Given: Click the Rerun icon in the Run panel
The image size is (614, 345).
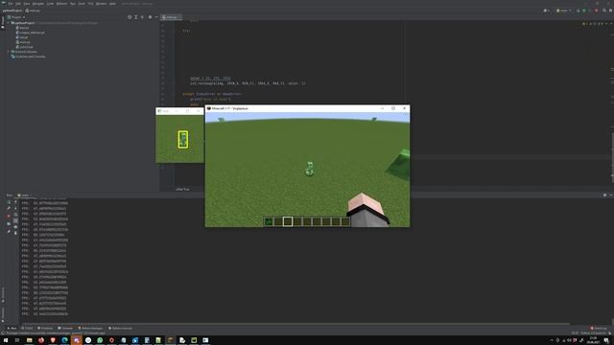Looking at the screenshot, I should [9, 202].
